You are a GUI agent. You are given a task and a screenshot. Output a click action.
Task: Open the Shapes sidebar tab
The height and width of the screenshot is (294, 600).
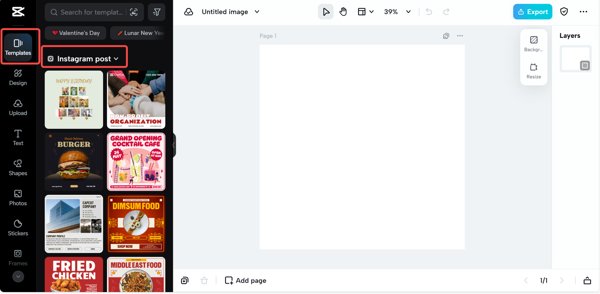tap(18, 168)
